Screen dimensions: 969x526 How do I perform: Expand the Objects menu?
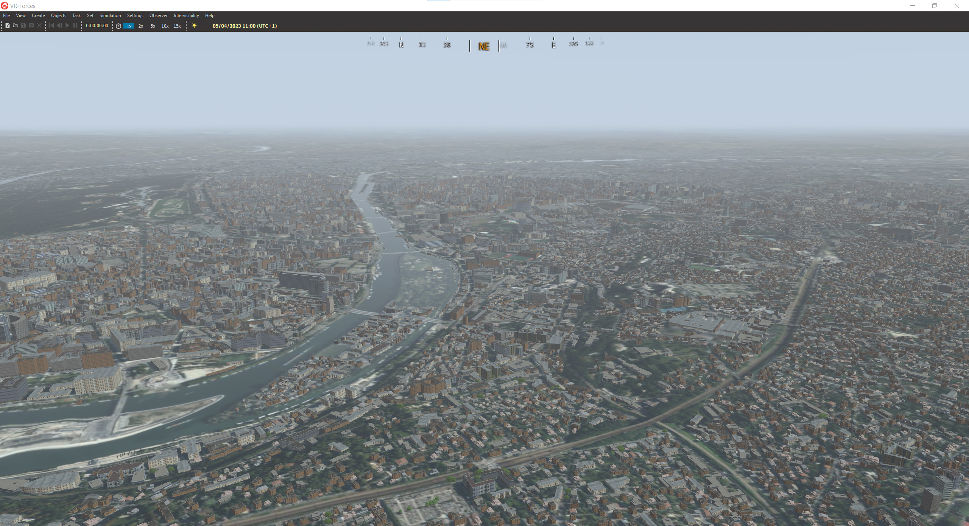pyautogui.click(x=58, y=16)
